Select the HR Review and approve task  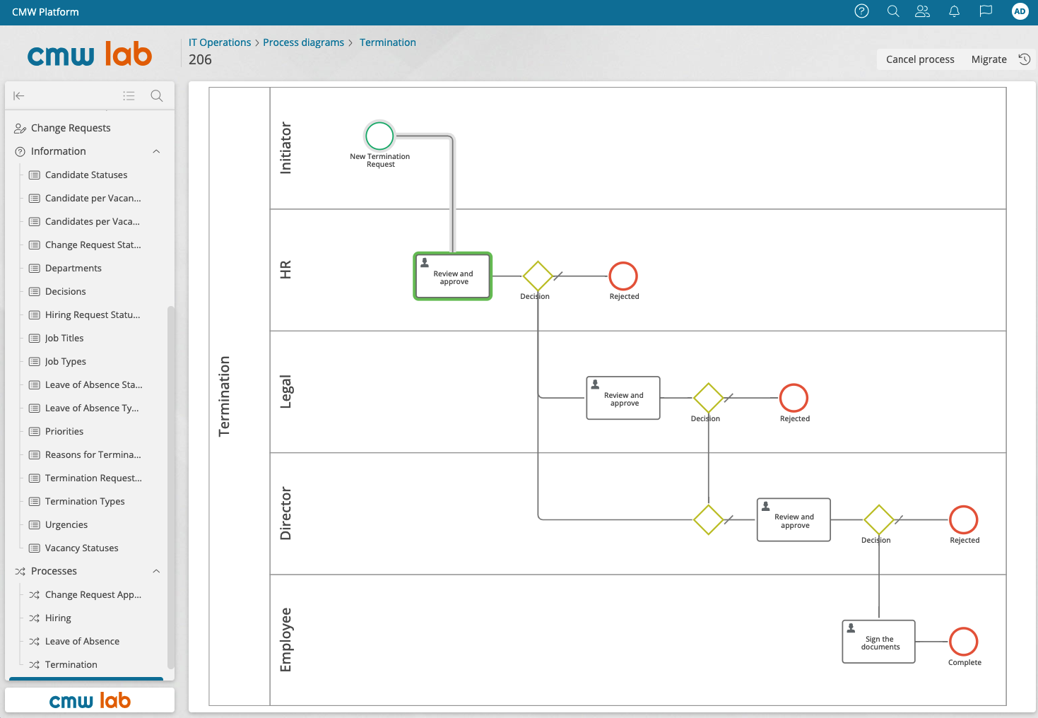point(453,276)
